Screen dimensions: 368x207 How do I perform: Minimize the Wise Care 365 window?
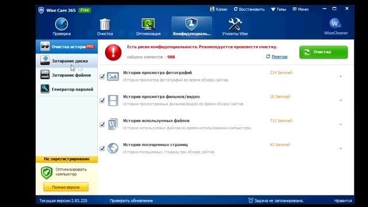tap(324, 9)
